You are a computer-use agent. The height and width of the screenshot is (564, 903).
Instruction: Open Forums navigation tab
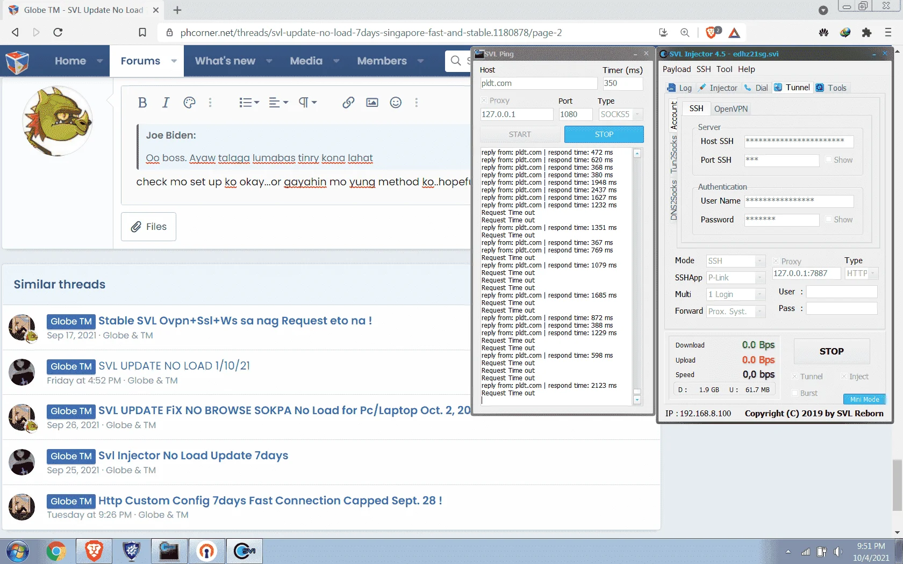point(140,61)
